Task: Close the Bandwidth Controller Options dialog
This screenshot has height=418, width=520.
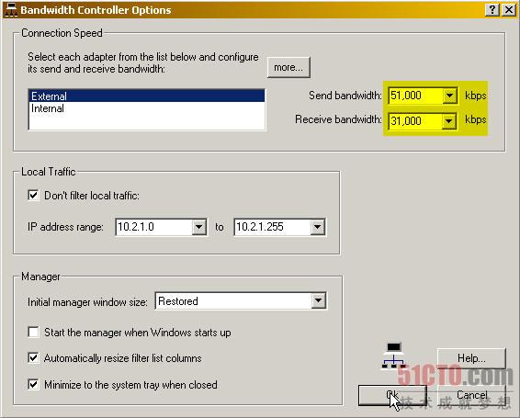Action: (x=509, y=9)
